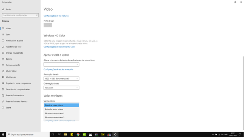Viewport: 244px width, 137px height.
Task: Click the taskbar clock and date
Action: point(233,134)
